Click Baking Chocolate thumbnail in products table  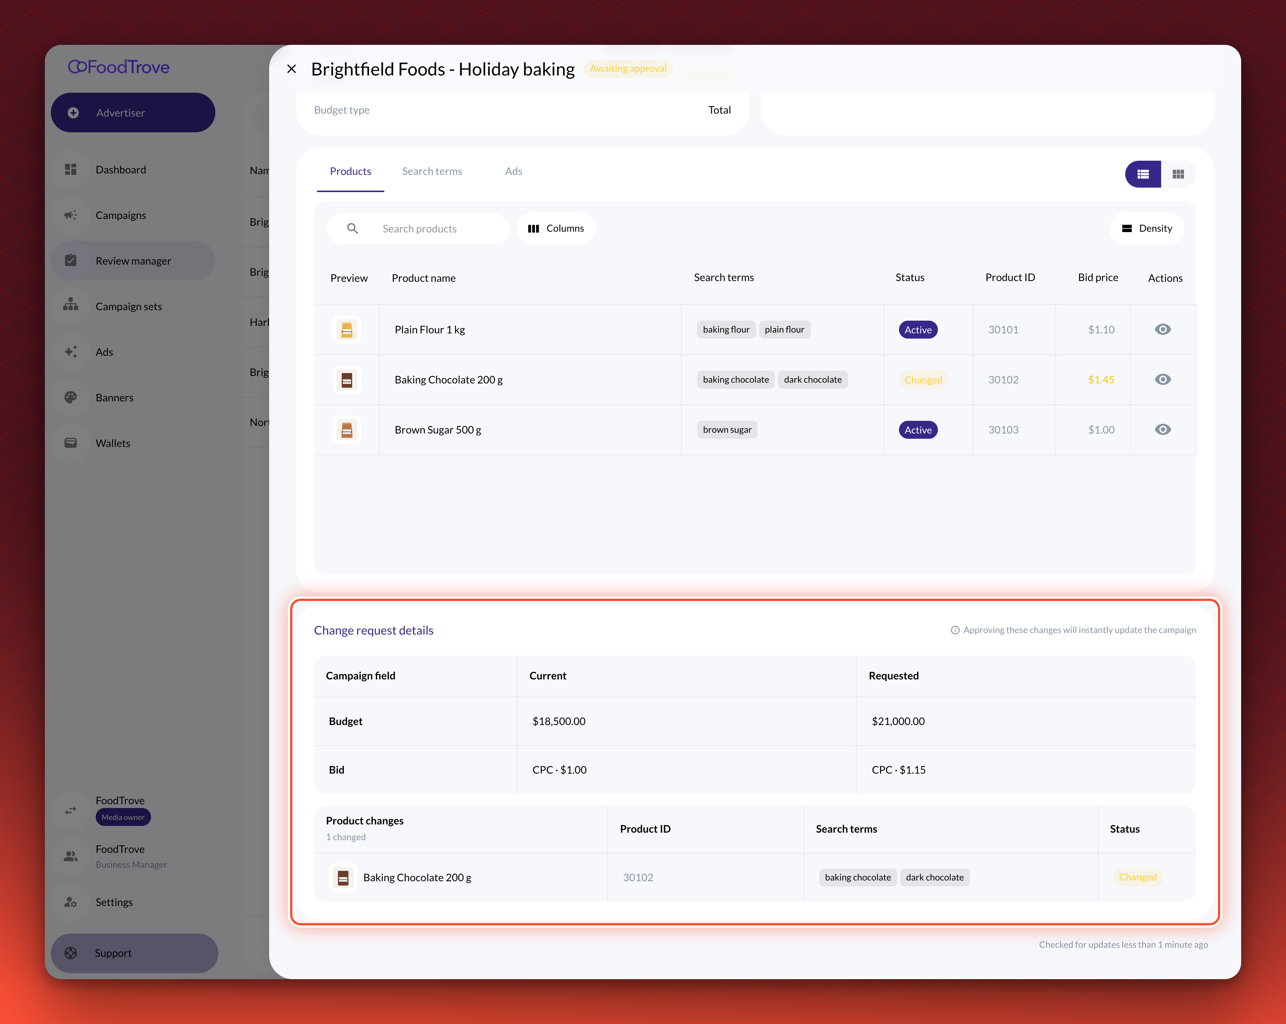pyautogui.click(x=347, y=380)
